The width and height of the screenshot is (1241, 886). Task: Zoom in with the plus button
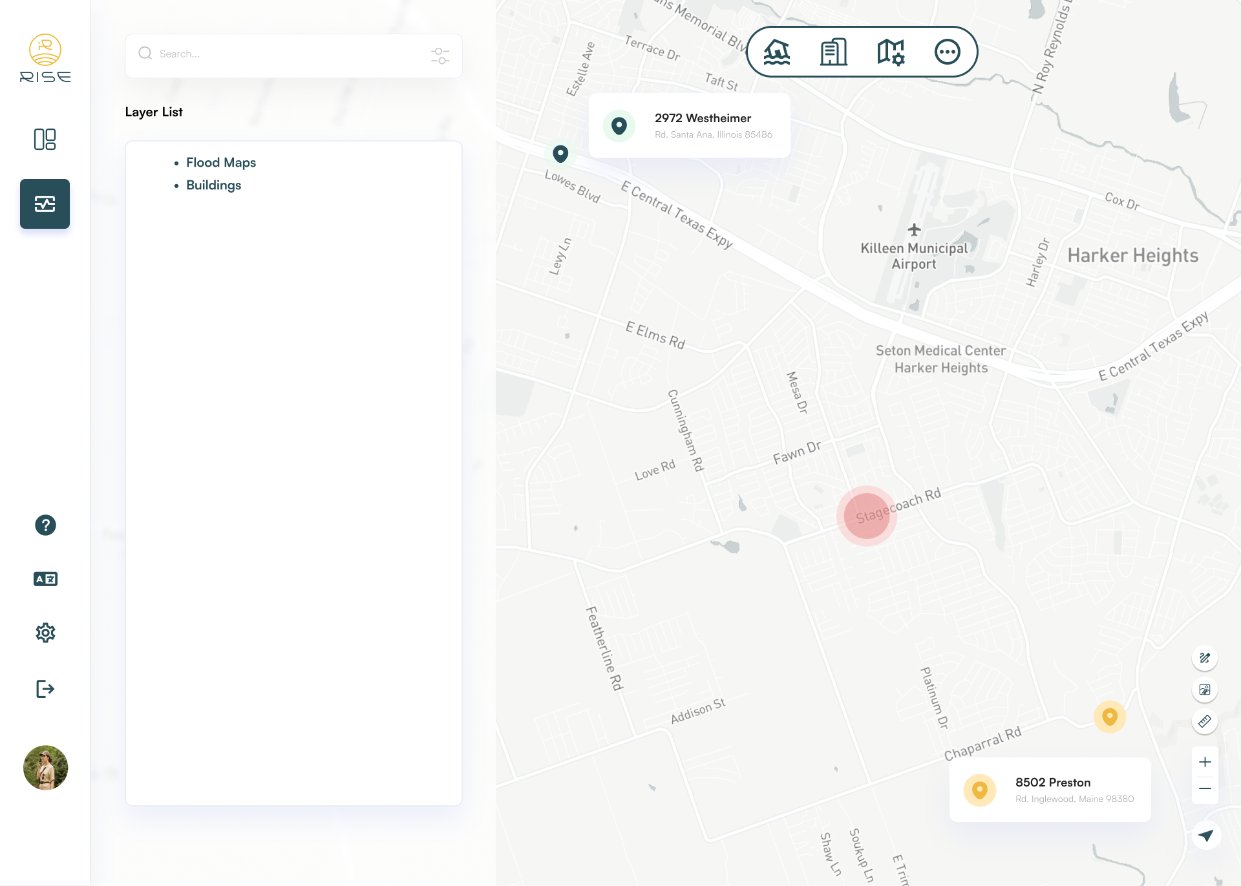(1205, 762)
